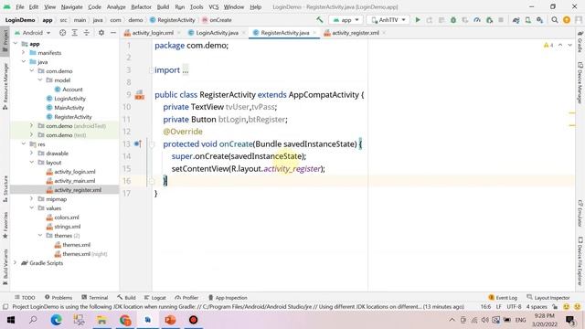
Task: Select Account class in project tree
Action: tap(72, 90)
